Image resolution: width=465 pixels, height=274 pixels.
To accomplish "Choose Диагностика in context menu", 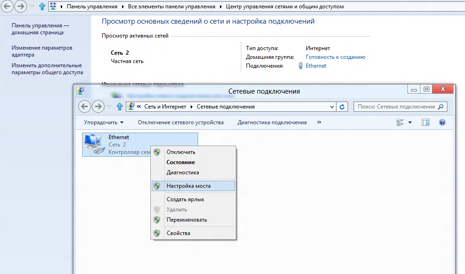I will [x=194, y=172].
